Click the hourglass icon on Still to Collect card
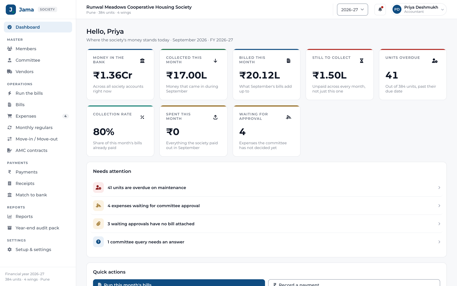This screenshot has height=286, width=457. (x=361, y=61)
